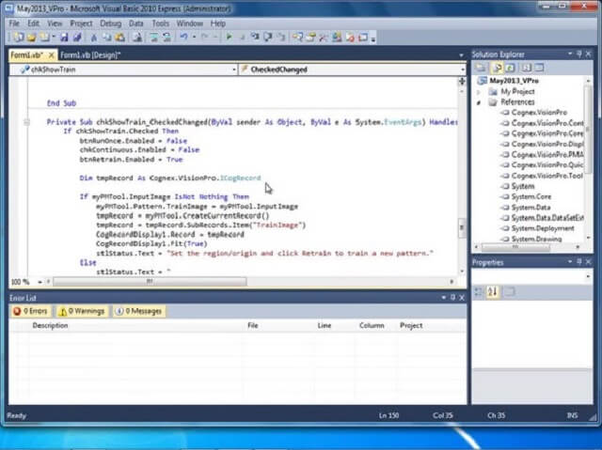The width and height of the screenshot is (602, 450).
Task: Click the Save Form1.vb toolbar icon
Action: coord(64,38)
